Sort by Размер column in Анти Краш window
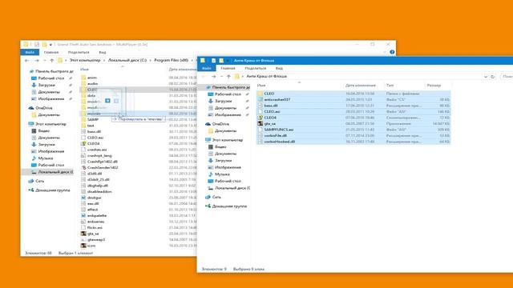513x288 pixels. 434,86
